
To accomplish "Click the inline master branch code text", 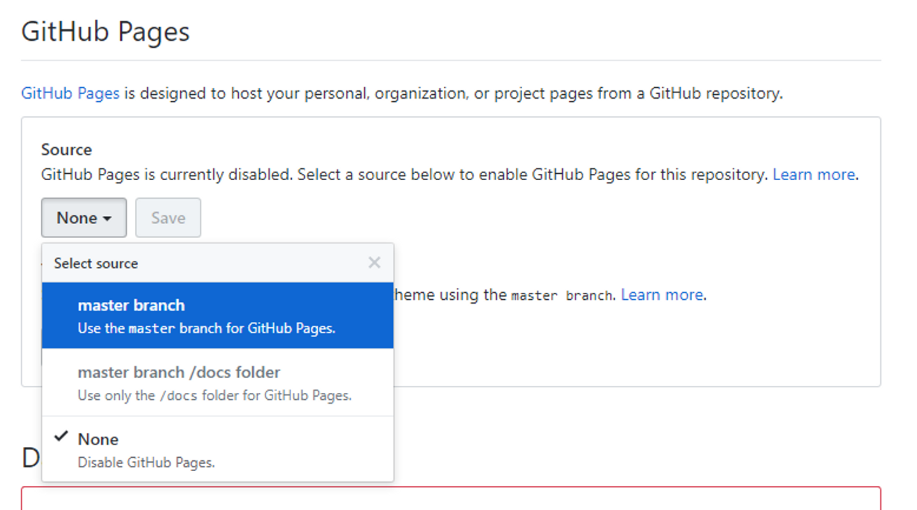I will [x=561, y=295].
